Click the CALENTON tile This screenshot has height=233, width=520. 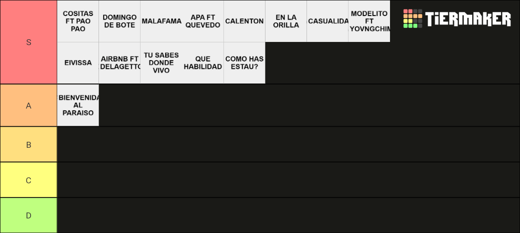(244, 21)
